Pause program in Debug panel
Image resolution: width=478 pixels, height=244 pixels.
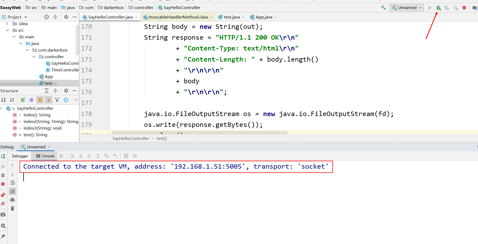(x=3, y=175)
